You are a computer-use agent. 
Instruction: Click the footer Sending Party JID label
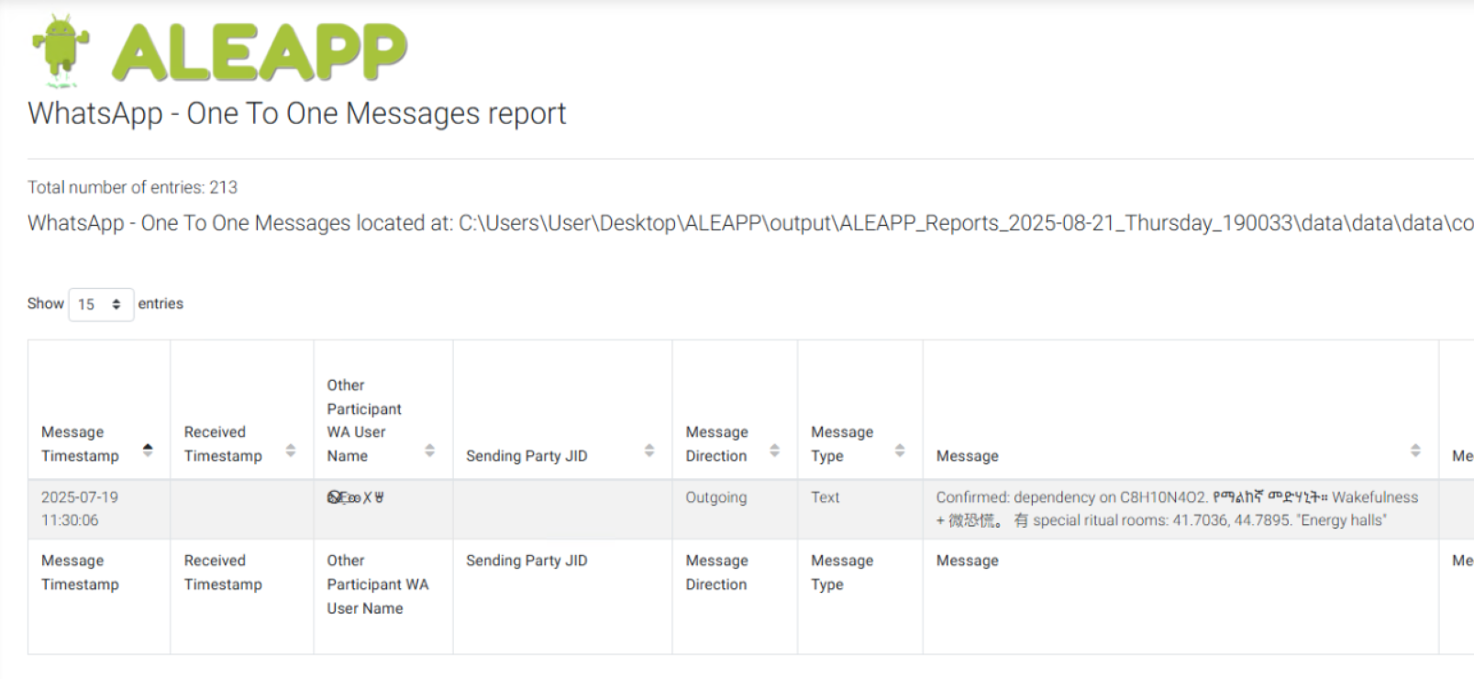point(526,561)
